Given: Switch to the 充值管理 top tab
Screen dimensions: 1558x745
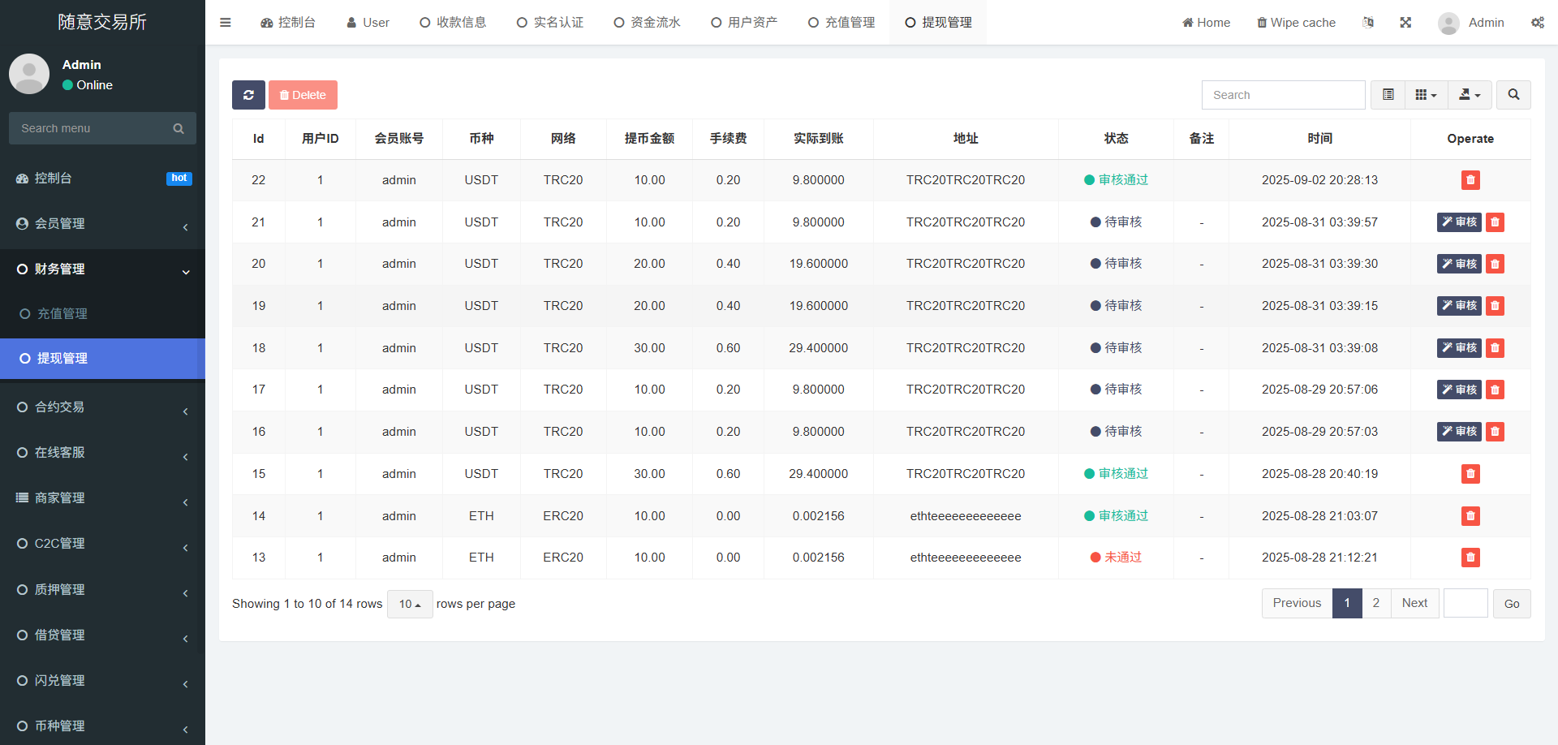Looking at the screenshot, I should click(841, 23).
